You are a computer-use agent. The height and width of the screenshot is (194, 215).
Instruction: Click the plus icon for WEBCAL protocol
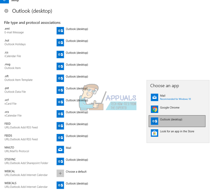(x=60, y=173)
